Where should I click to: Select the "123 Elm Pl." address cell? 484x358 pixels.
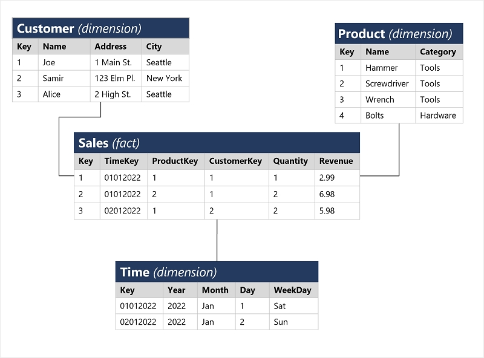(x=113, y=78)
